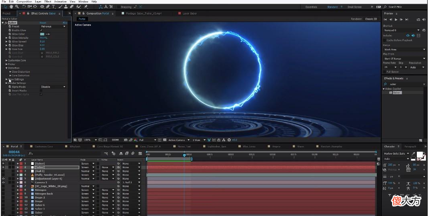Select the Pen tool in the toolbar
The image size is (428, 216).
pyautogui.click(x=48, y=6)
